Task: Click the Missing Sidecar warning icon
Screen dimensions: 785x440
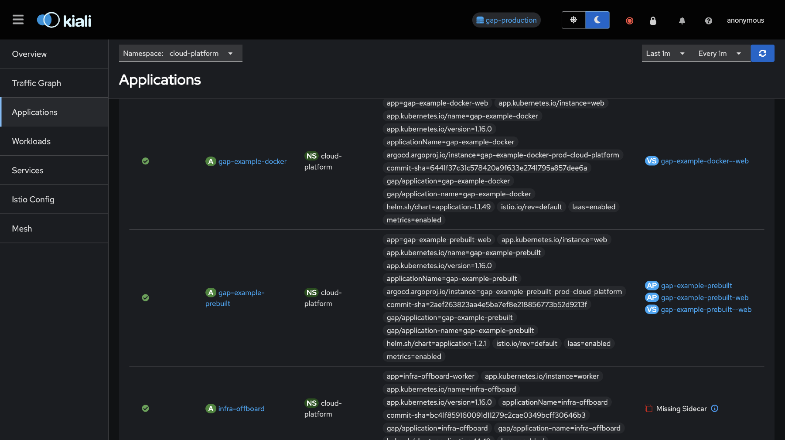Action: click(649, 409)
